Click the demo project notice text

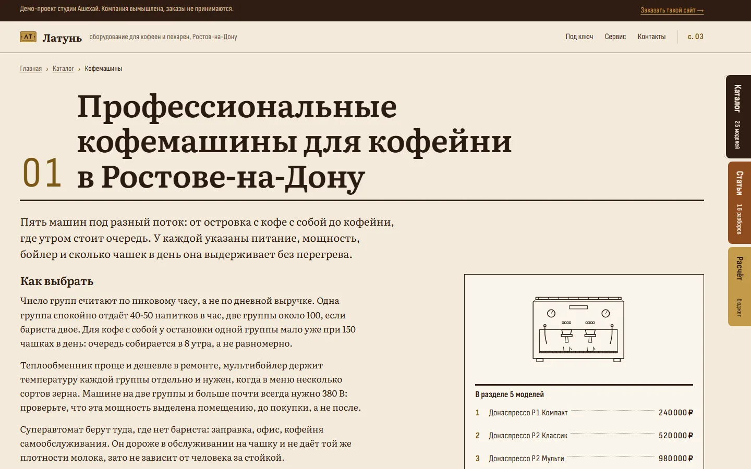(x=127, y=9)
